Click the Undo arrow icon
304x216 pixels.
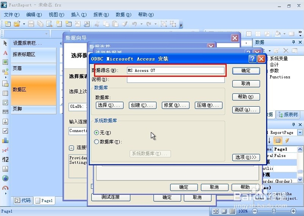(x=135, y=24)
